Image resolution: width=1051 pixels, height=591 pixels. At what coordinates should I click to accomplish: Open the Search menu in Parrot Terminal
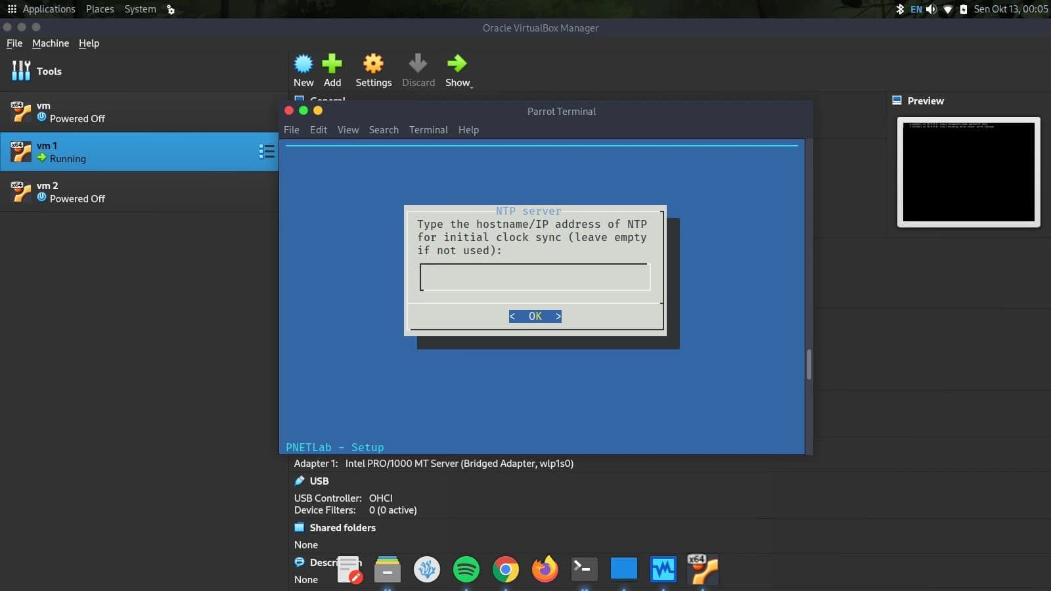pyautogui.click(x=384, y=129)
